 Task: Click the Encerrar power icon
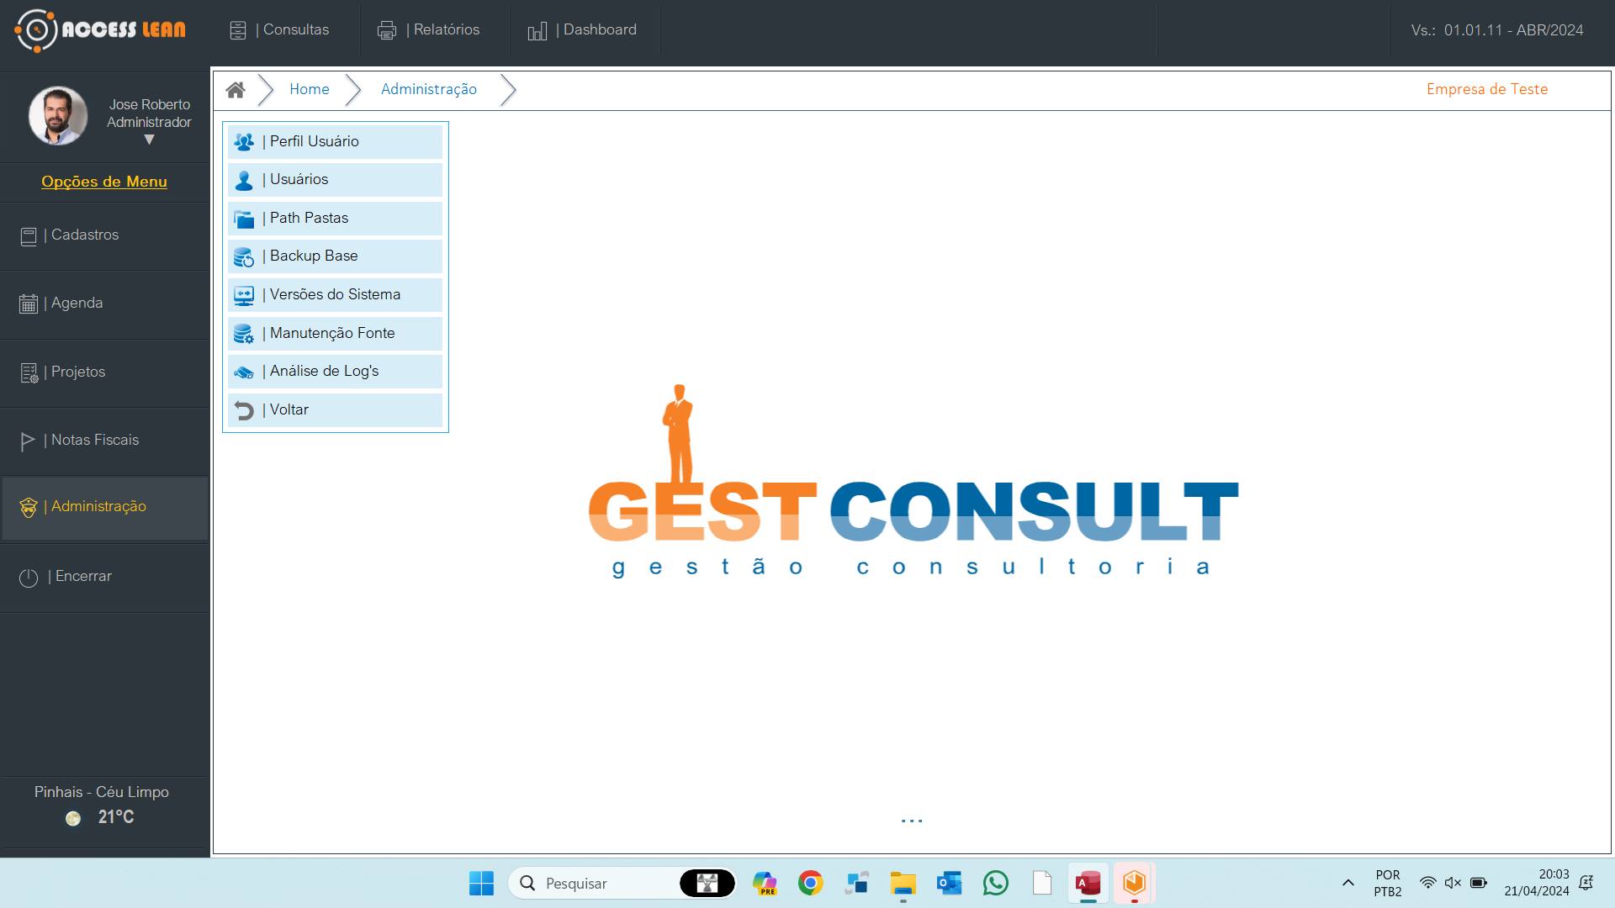[x=29, y=578]
